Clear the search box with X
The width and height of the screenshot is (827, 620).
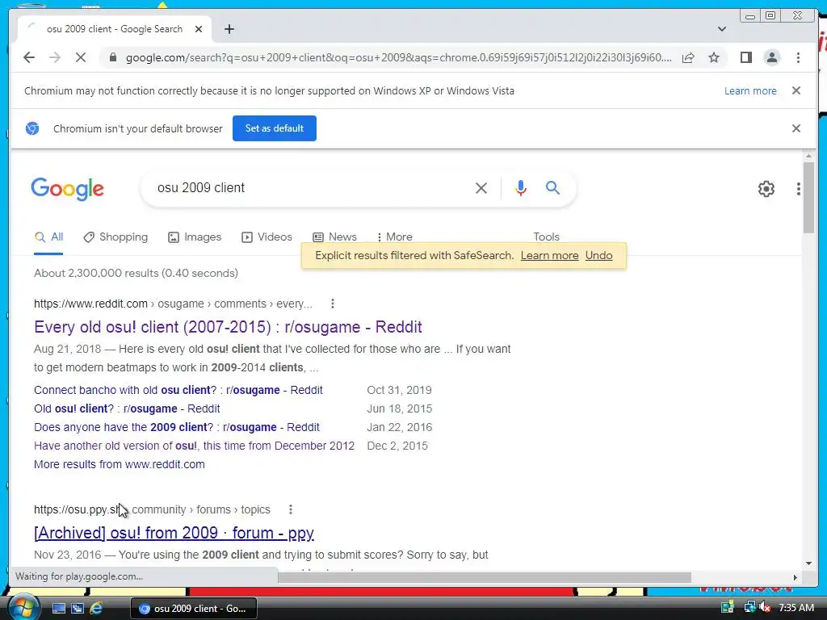[x=481, y=187]
